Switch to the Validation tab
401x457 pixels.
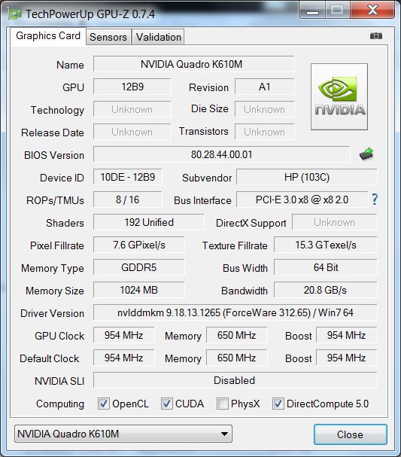coord(159,37)
